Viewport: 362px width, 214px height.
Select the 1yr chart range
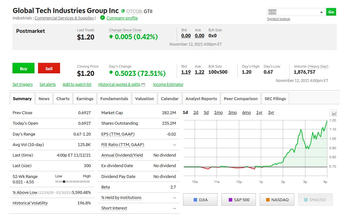259,112
